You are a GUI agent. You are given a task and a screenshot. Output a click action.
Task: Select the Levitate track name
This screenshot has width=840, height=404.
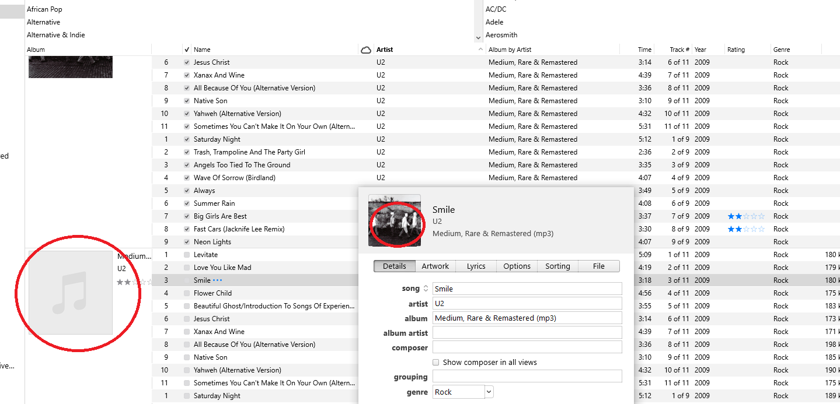(205, 255)
